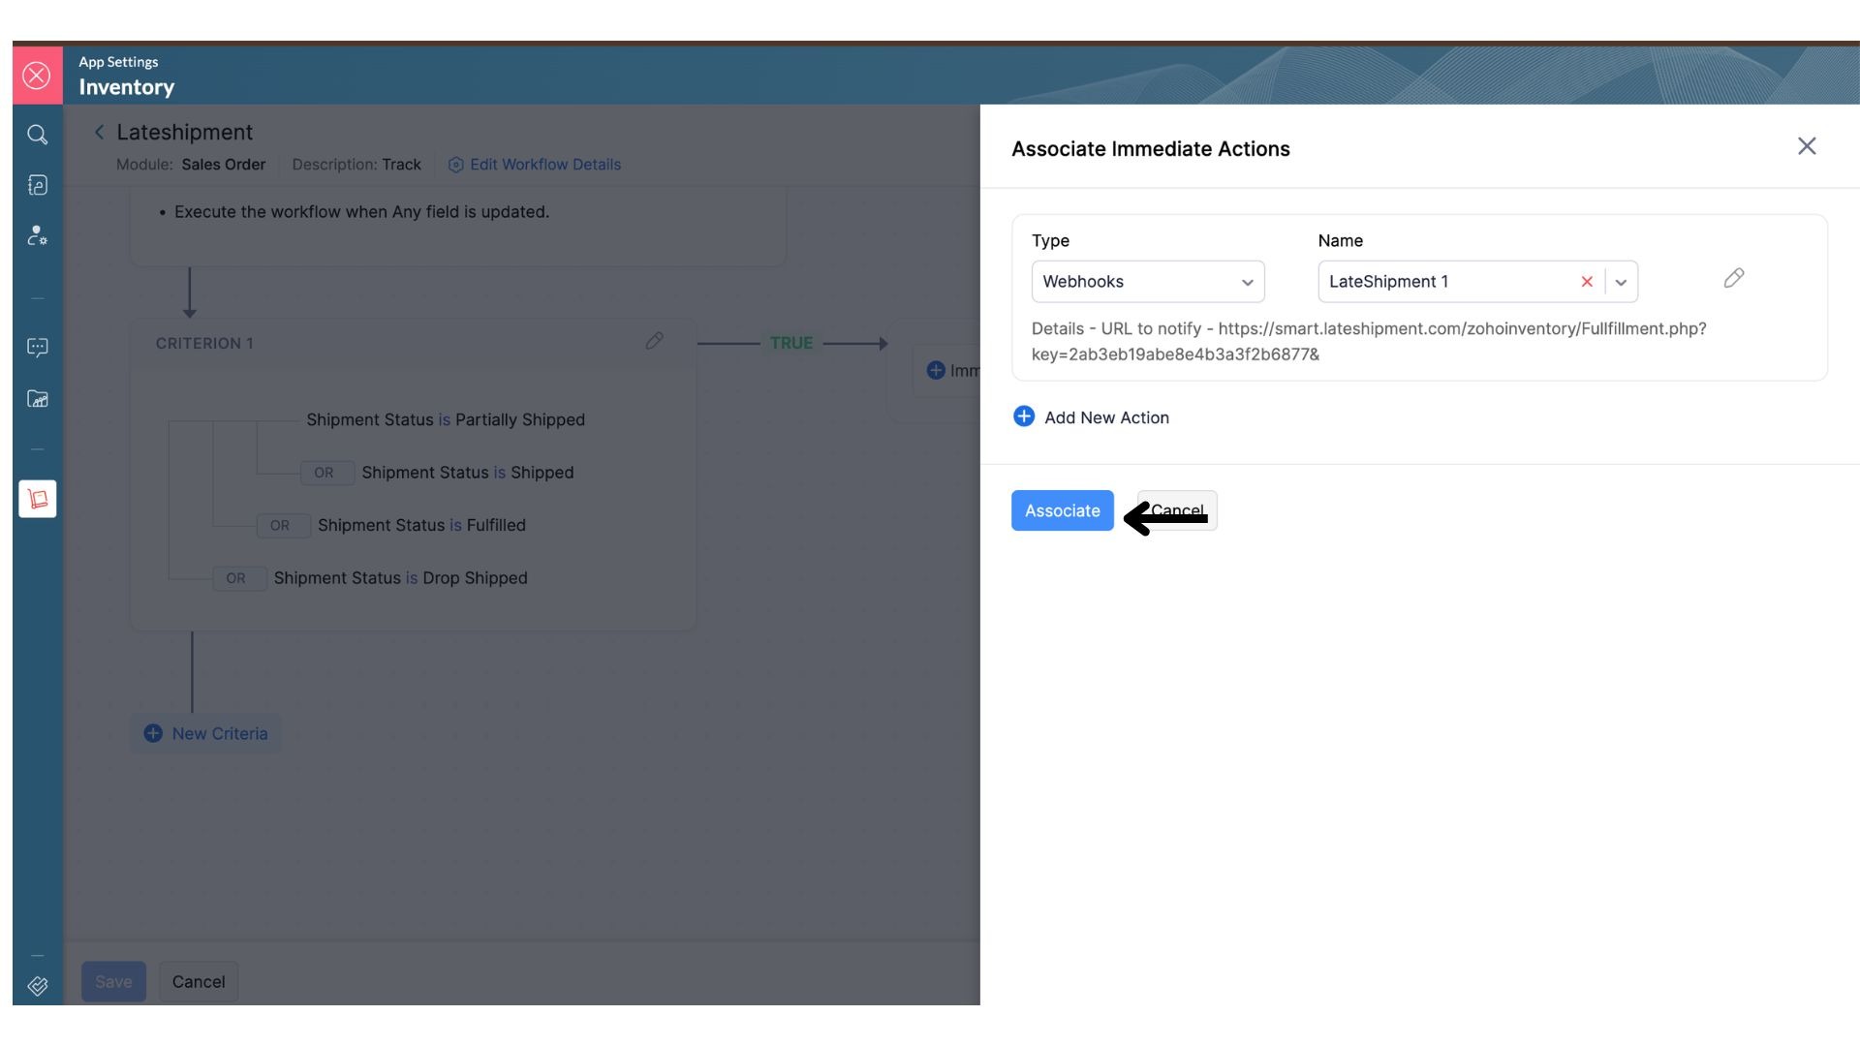Expand the Name dropdown arrow

coord(1621,282)
